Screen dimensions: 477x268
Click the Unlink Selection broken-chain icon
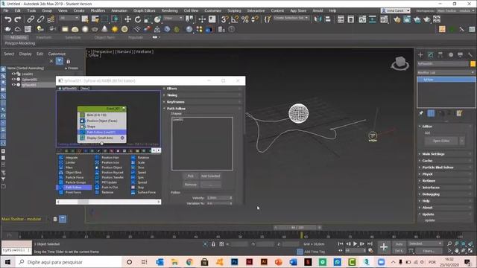pyautogui.click(x=41, y=19)
